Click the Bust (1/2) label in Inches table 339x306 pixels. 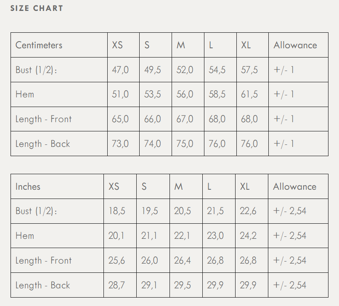tap(36, 211)
